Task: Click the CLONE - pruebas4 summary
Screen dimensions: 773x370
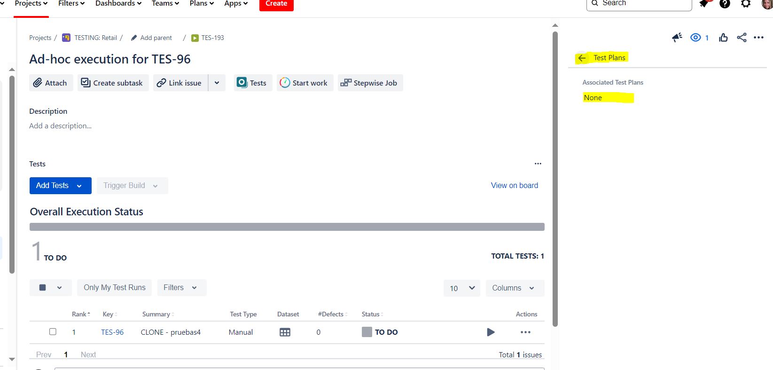Action: tap(171, 332)
